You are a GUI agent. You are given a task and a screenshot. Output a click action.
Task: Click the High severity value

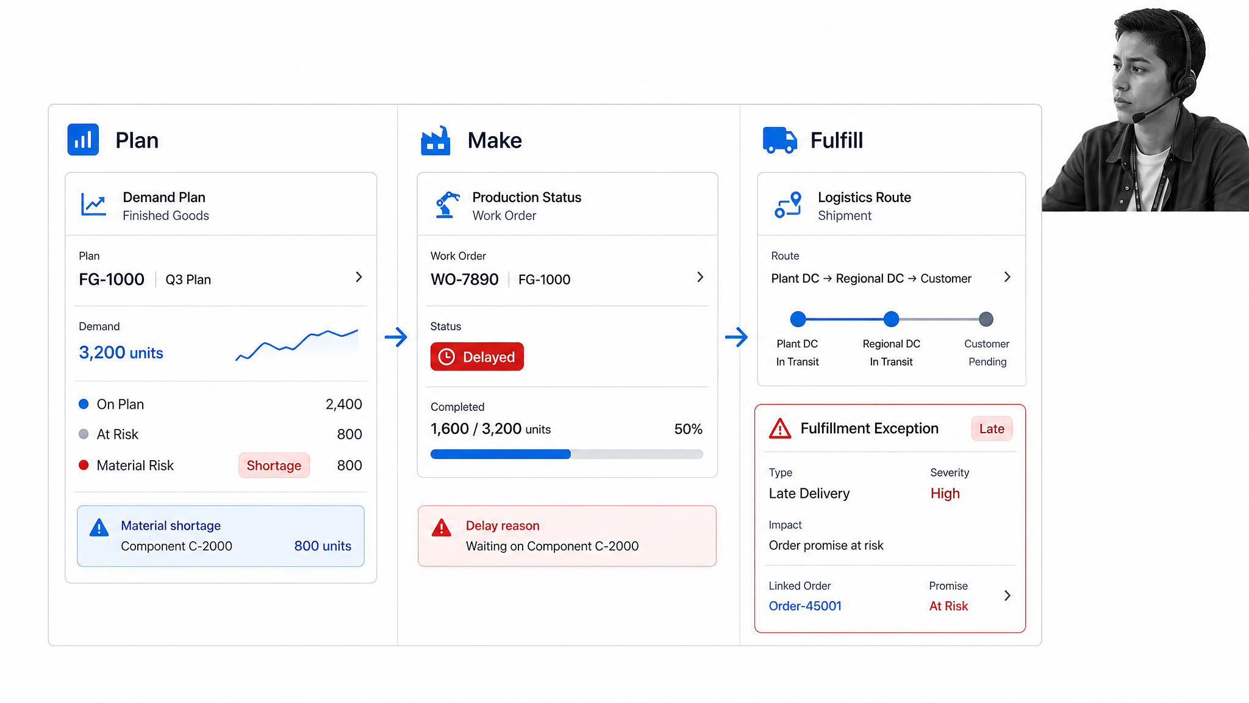pos(945,494)
